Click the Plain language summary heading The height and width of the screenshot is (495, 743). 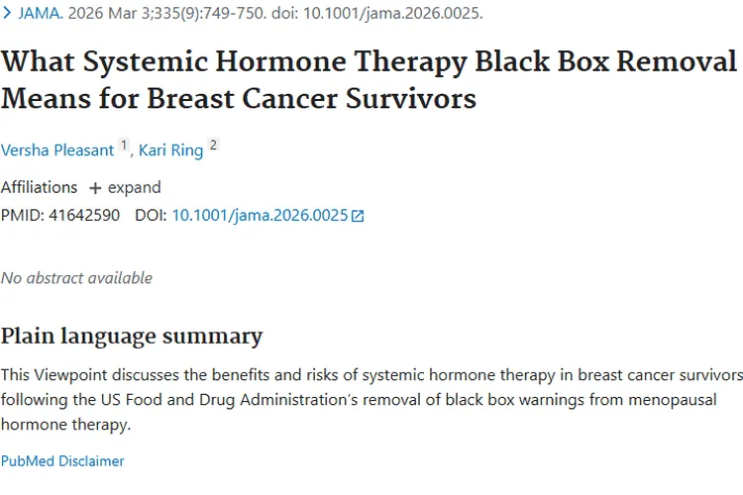[132, 336]
